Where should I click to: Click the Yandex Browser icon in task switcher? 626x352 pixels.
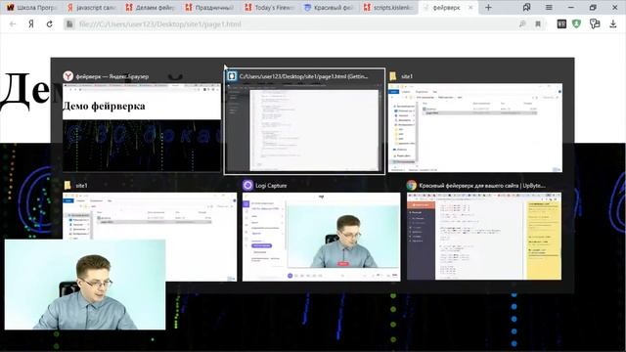pyautogui.click(x=67, y=76)
